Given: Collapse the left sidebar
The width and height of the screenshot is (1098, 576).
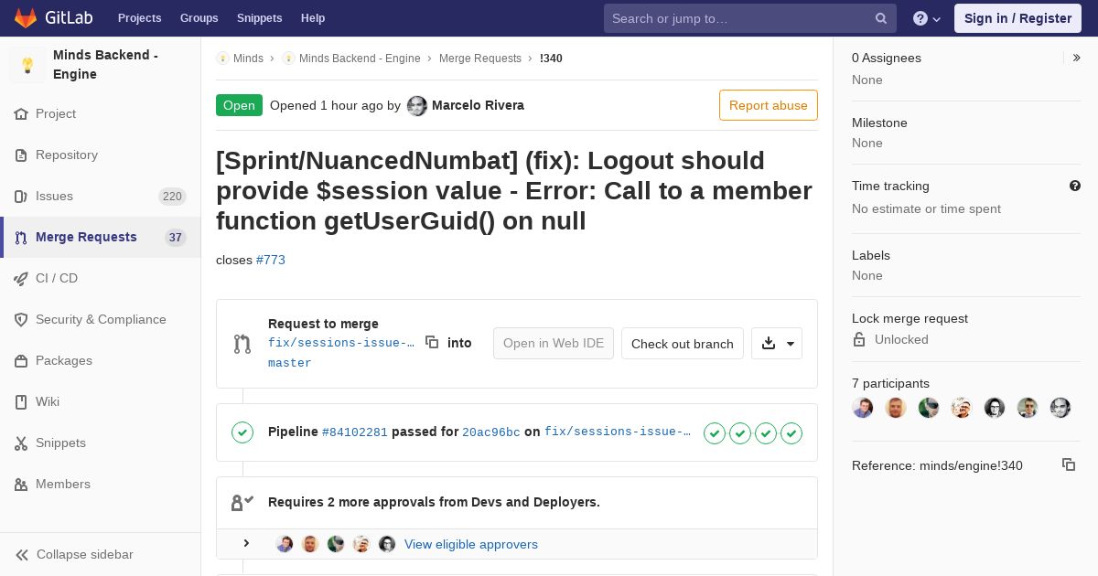Looking at the screenshot, I should click(101, 554).
